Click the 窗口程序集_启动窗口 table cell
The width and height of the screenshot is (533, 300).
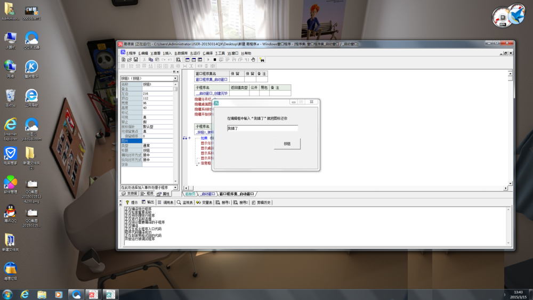212,79
